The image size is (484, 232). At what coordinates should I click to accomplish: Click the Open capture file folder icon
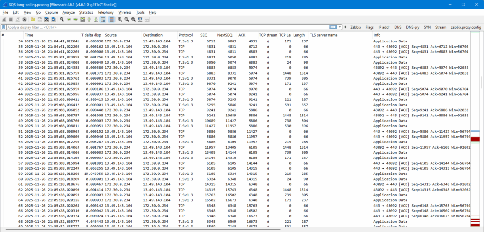33,20
